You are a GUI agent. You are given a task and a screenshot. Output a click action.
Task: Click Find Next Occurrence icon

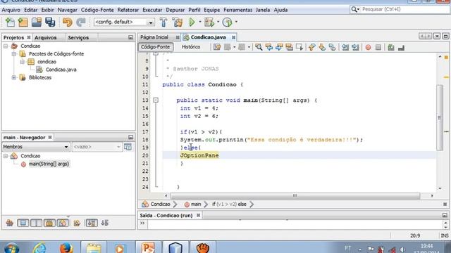coord(279,47)
